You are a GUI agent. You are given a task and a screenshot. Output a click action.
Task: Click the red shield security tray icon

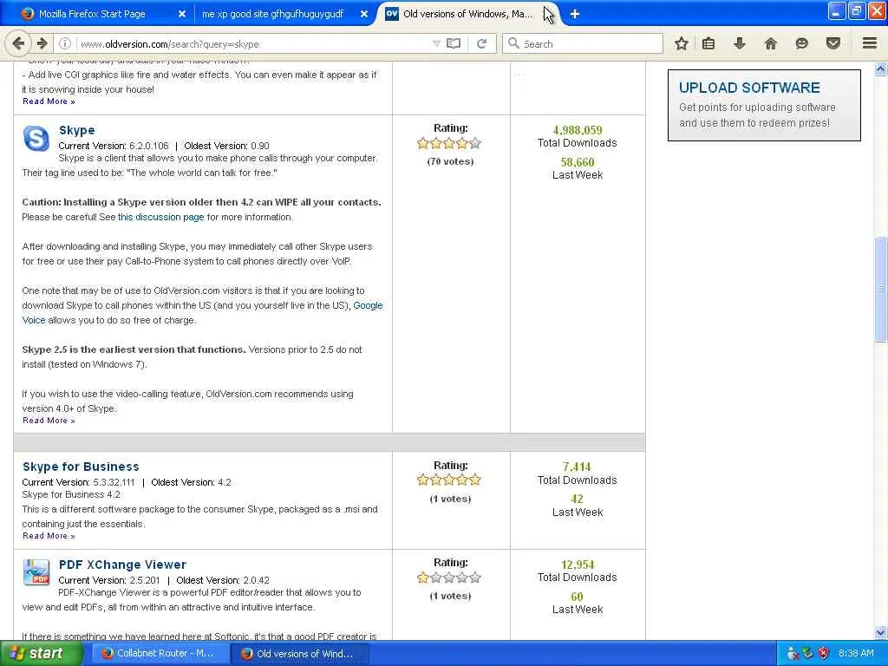[824, 653]
